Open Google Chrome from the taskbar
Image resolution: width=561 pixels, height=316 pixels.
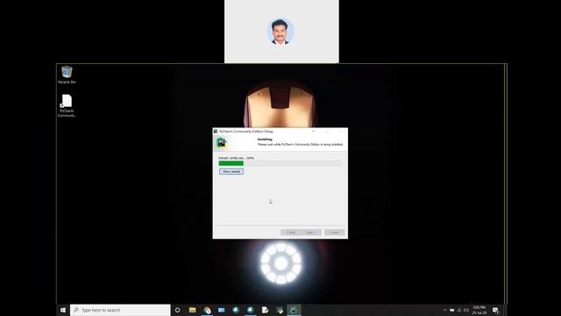coord(207,310)
